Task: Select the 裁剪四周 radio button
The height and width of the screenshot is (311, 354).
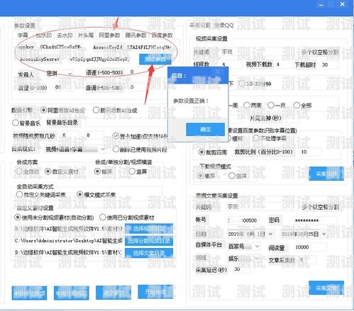Action: 213,152
